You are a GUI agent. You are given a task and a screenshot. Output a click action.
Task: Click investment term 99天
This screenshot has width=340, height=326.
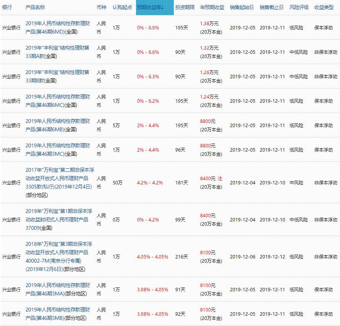pyautogui.click(x=180, y=220)
